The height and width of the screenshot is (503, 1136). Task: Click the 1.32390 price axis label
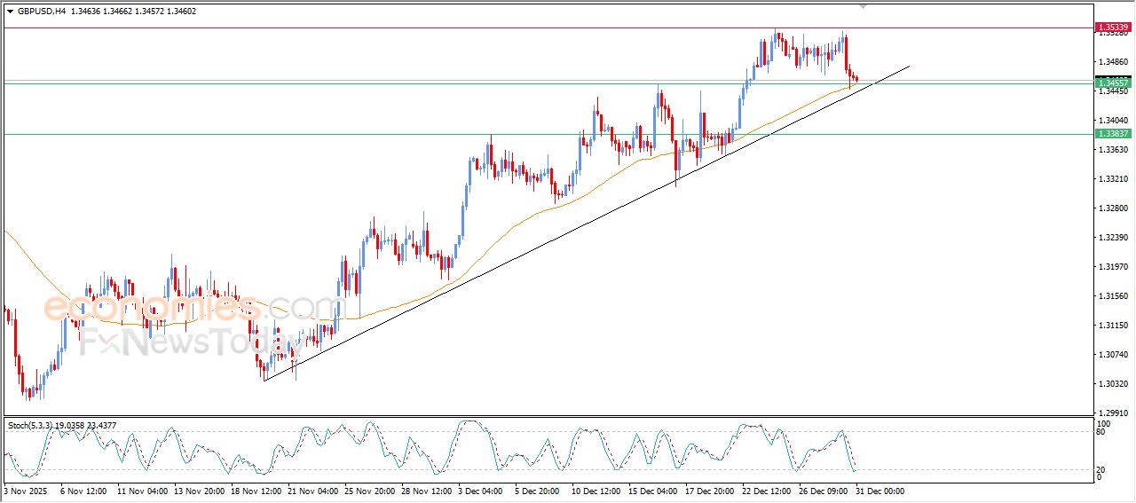pyautogui.click(x=1113, y=238)
